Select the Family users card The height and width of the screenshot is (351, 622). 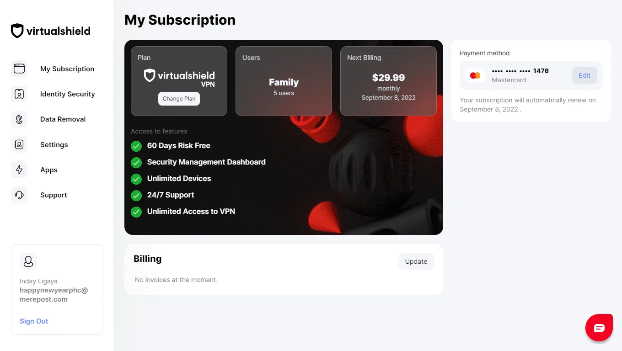(284, 81)
